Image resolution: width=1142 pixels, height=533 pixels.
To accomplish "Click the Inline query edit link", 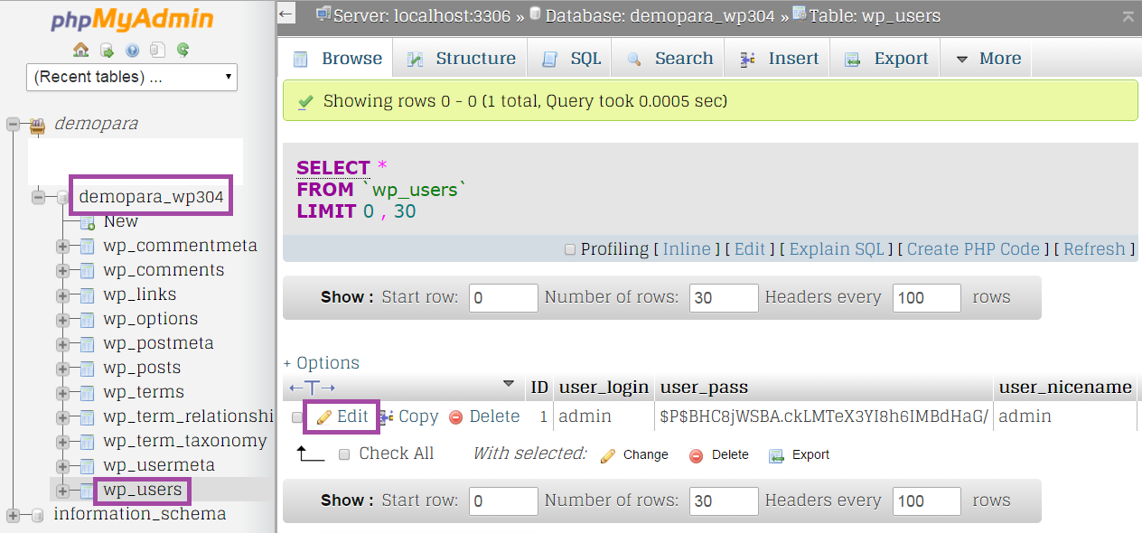I will click(x=687, y=249).
